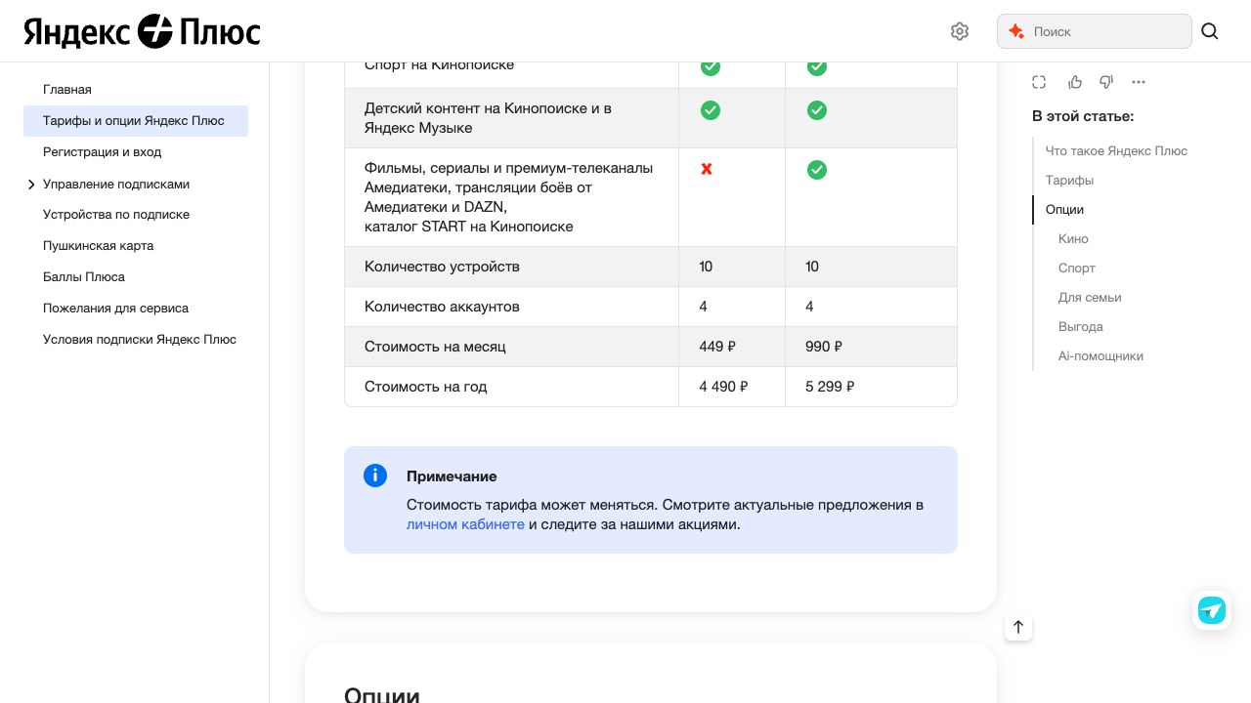Jump to Тарифы section in contents
Image resolution: width=1251 pixels, height=703 pixels.
tap(1069, 181)
